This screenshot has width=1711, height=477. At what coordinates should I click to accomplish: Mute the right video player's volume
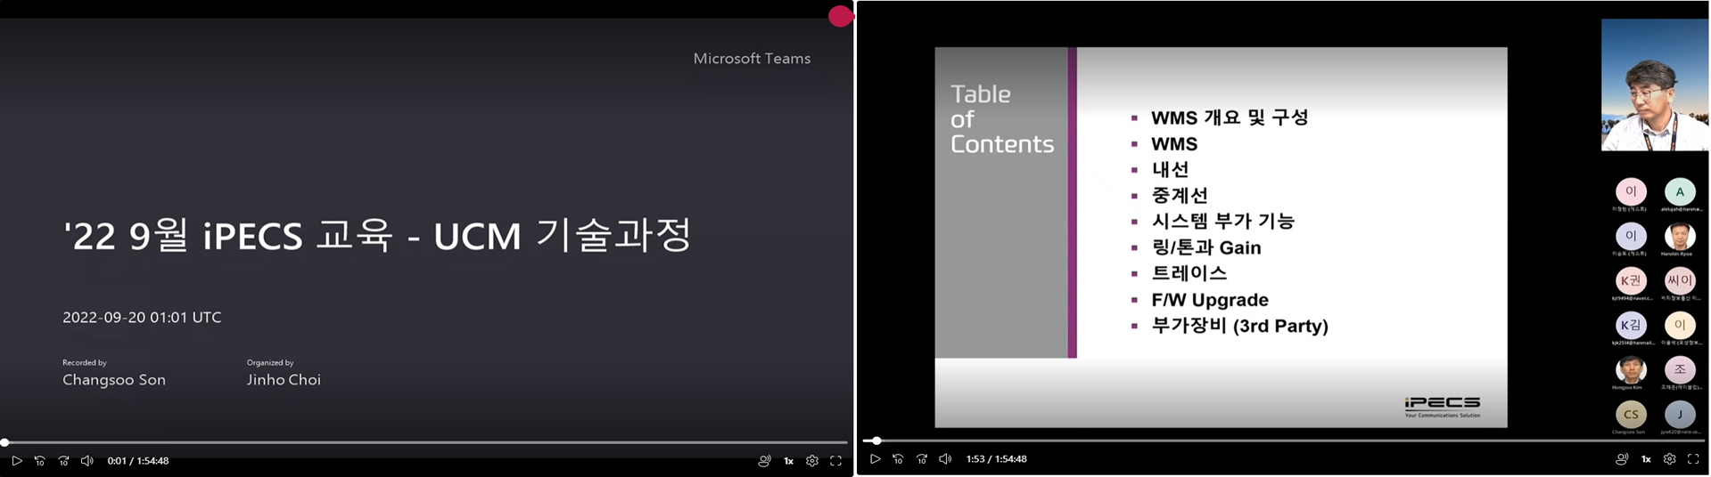pyautogui.click(x=945, y=459)
